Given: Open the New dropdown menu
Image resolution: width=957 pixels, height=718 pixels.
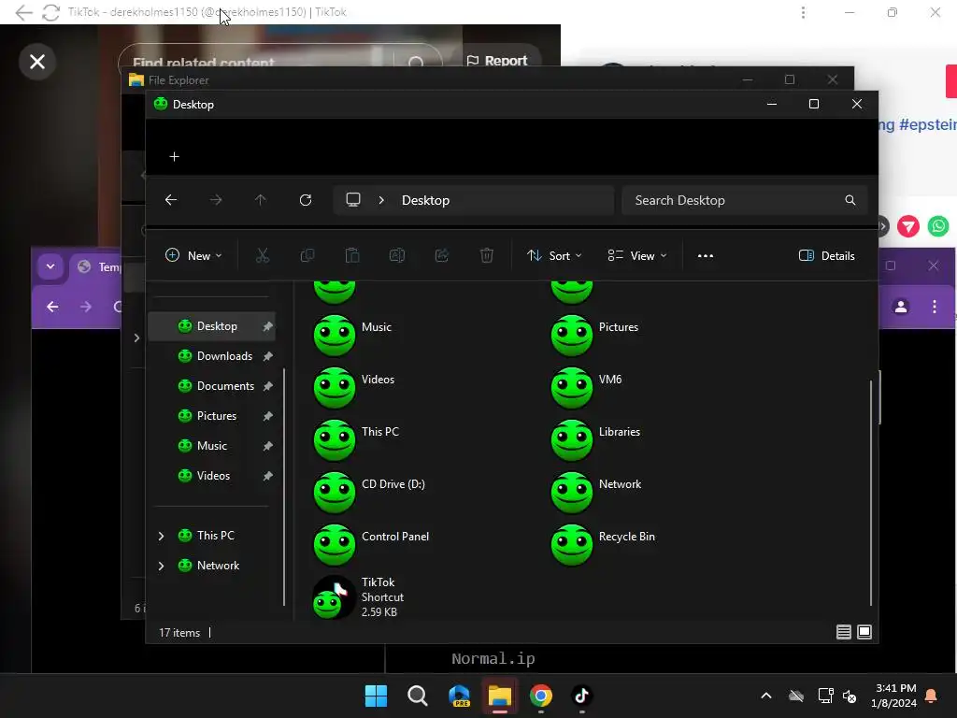Looking at the screenshot, I should pos(193,256).
